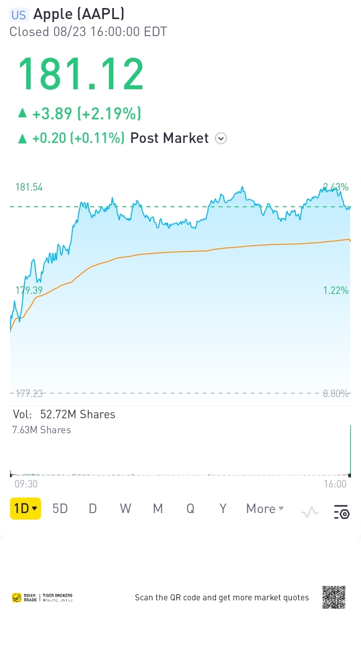Click the Apple (AAPL) title
The image size is (361, 655).
(79, 14)
